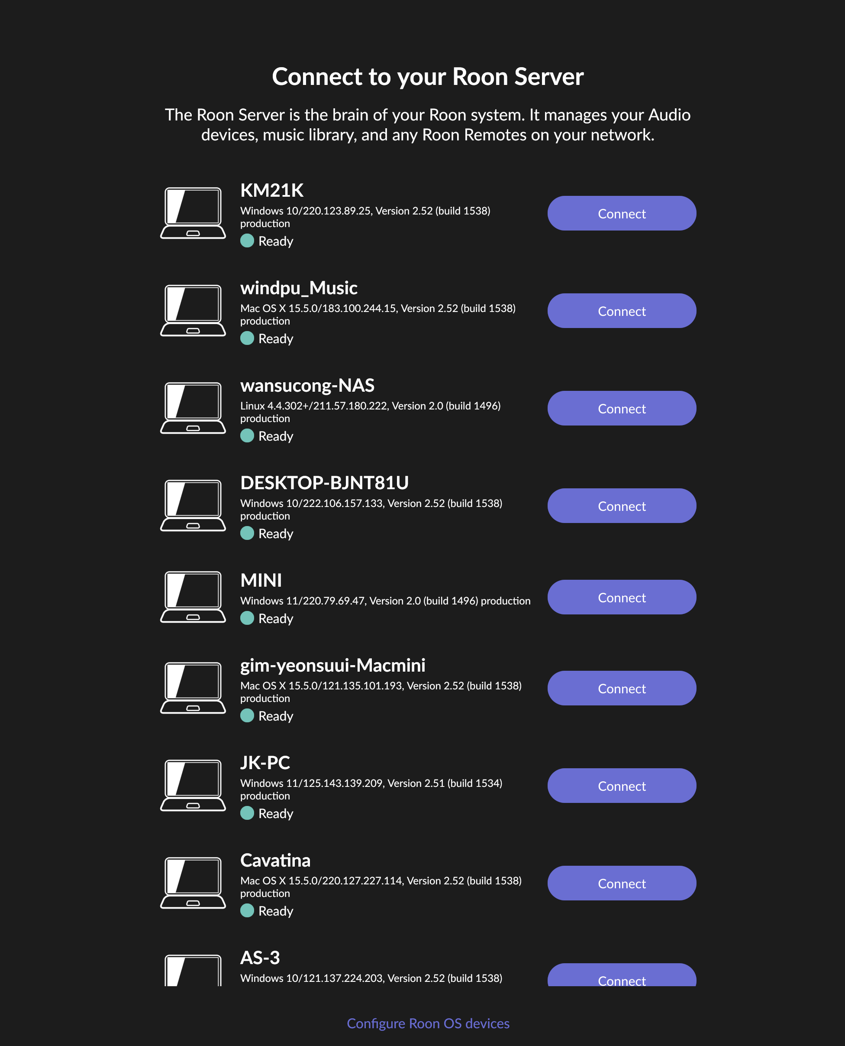Select the gim-yeonsuui-Macmini laptop icon

click(x=193, y=689)
